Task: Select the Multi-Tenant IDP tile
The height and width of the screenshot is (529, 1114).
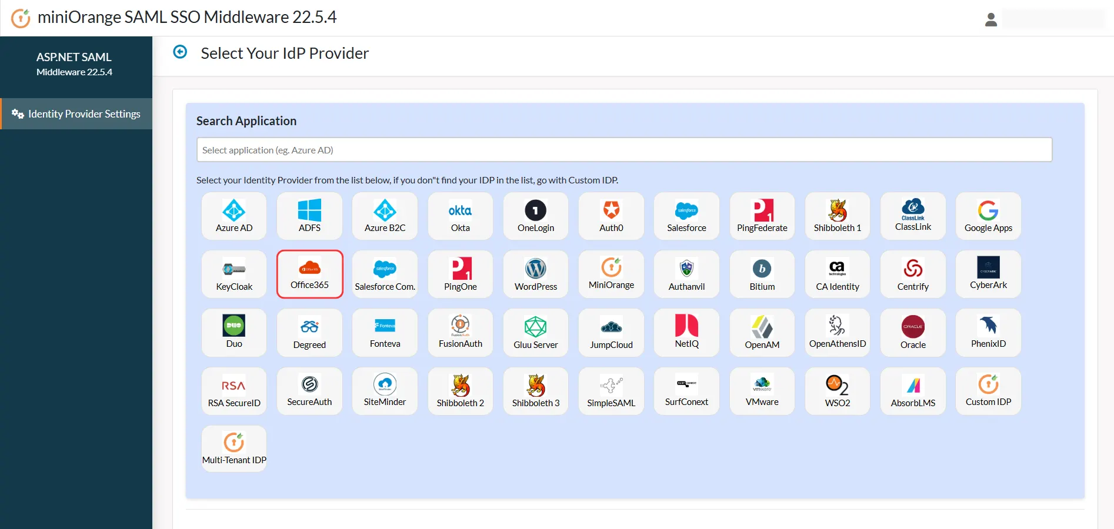Action: click(x=234, y=448)
